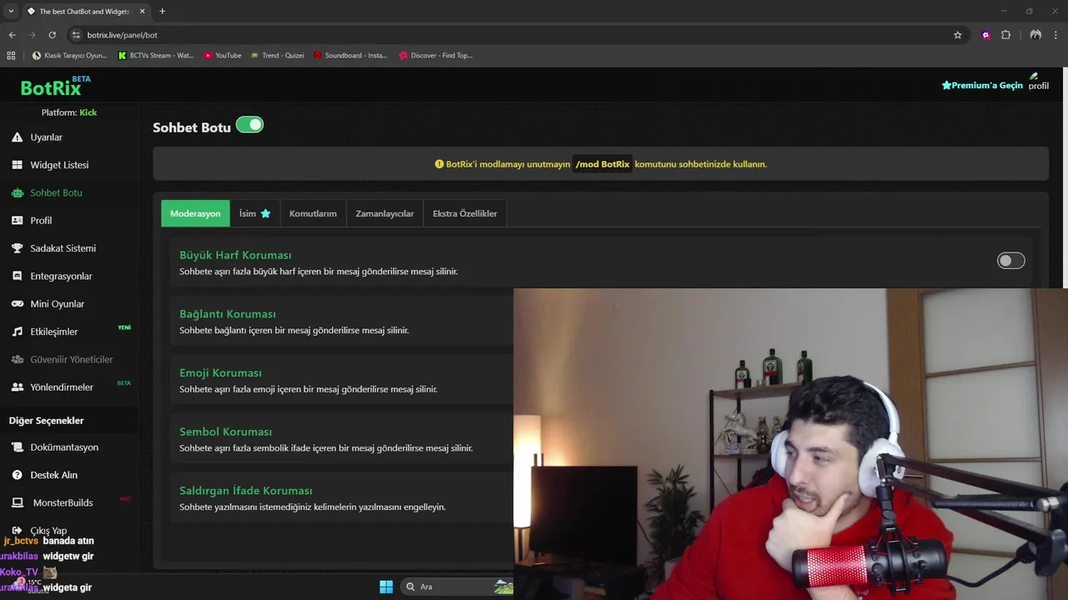Select the Ekstra Özellikler tab
The image size is (1068, 600).
pyautogui.click(x=465, y=213)
